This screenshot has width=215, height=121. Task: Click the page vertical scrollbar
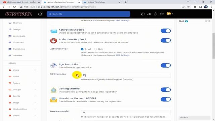[214, 46]
